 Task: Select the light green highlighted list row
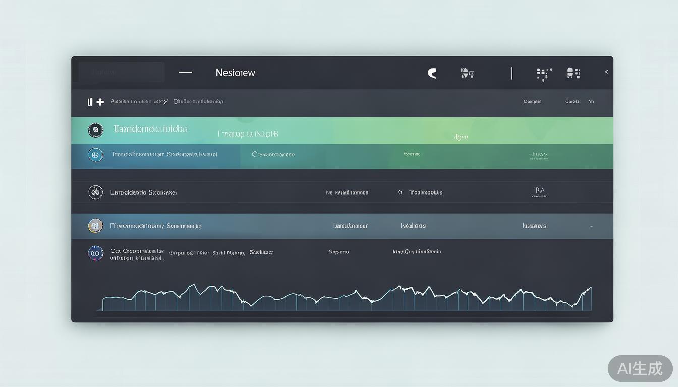coord(342,131)
